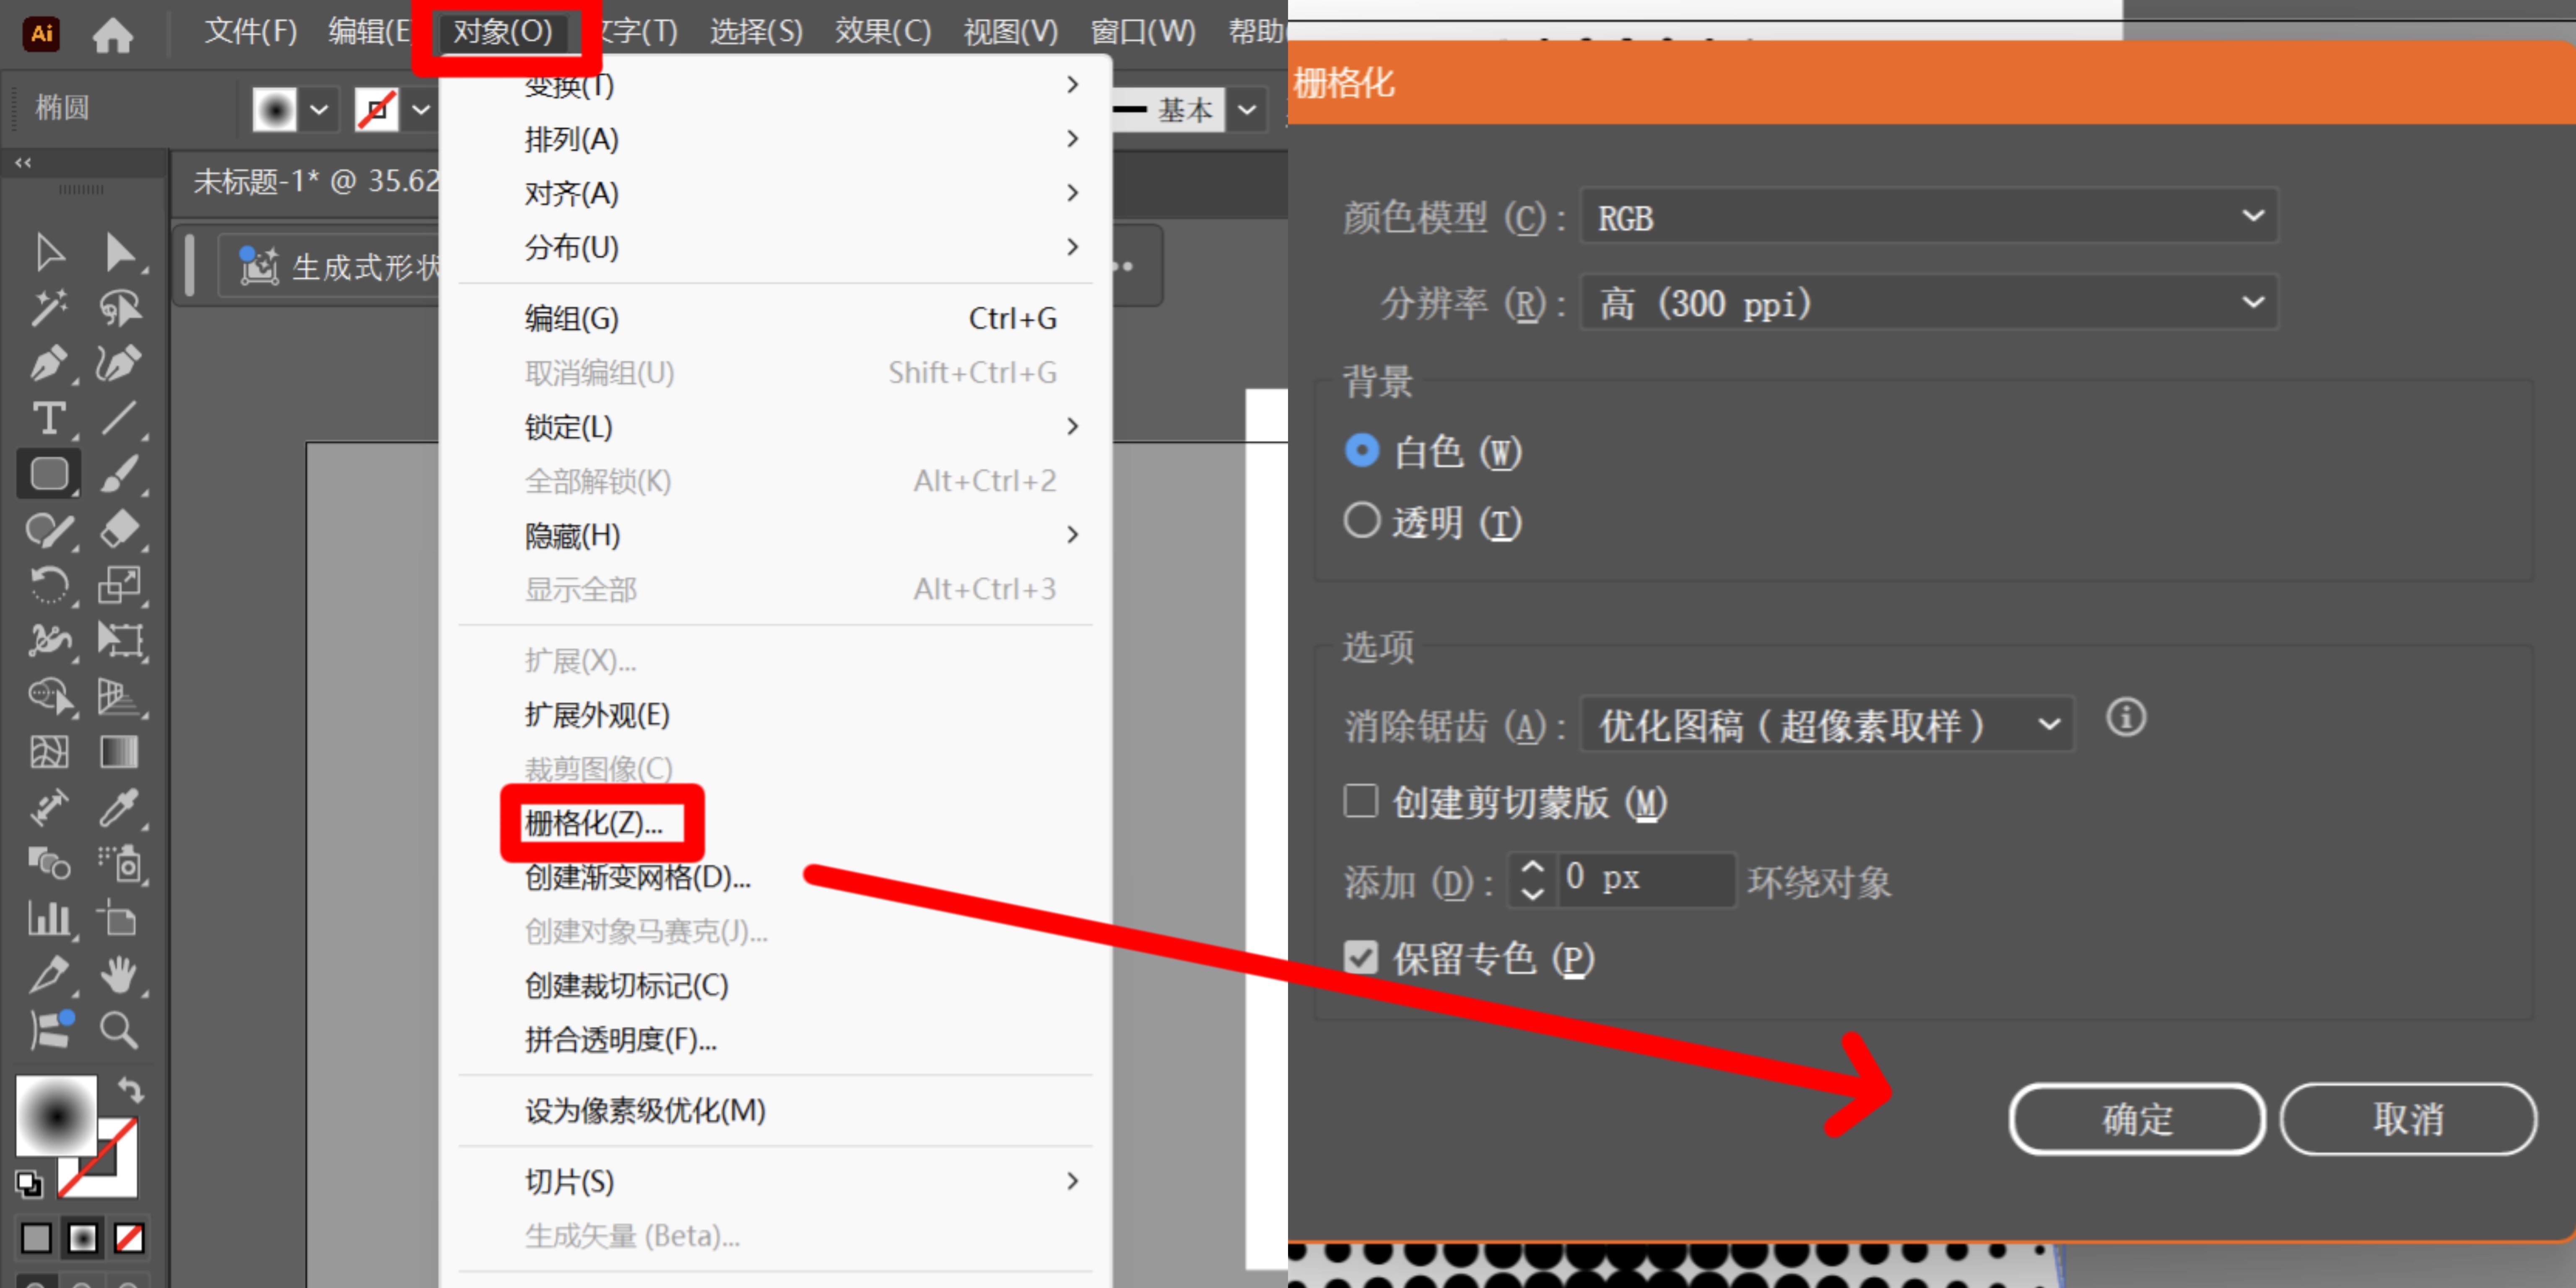Click the anti-aliasing info icon
The image size is (2576, 1288).
(2126, 717)
